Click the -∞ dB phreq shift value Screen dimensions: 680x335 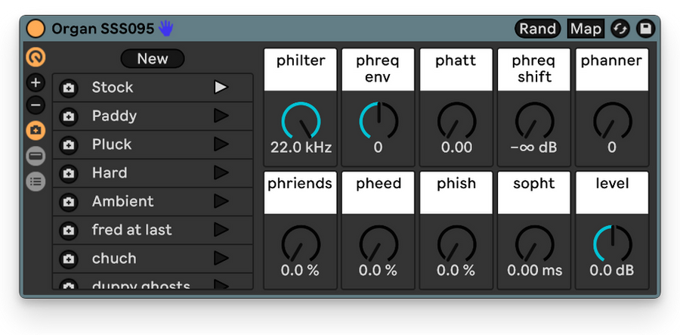pos(534,147)
